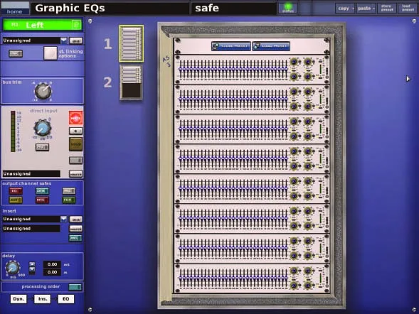The height and width of the screenshot is (314, 419).
Task: Expand the insert Unassigned dropdown arrow
Action: pos(63,219)
